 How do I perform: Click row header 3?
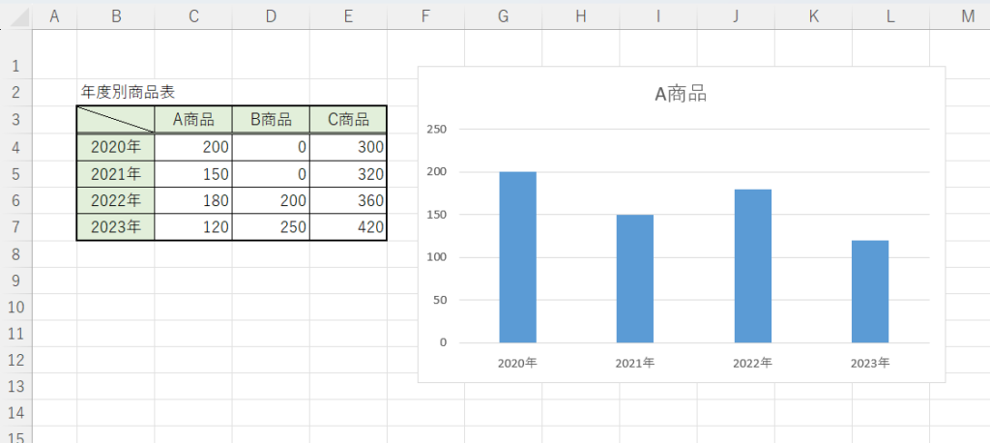pos(15,120)
